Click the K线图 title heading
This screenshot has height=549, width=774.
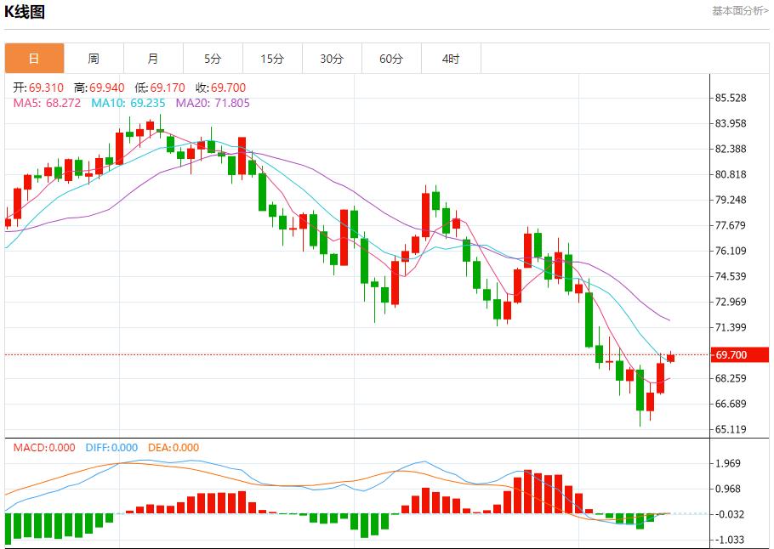(x=26, y=12)
